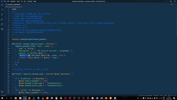The height and width of the screenshot is (100, 177).
Task: Open Task View on the taskbar
Action: (x=11, y=98)
